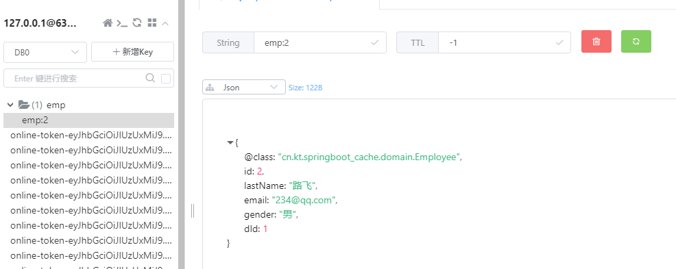Viewport: 676px width, 269px height.
Task: Open the Redis console terminal icon
Action: click(122, 23)
